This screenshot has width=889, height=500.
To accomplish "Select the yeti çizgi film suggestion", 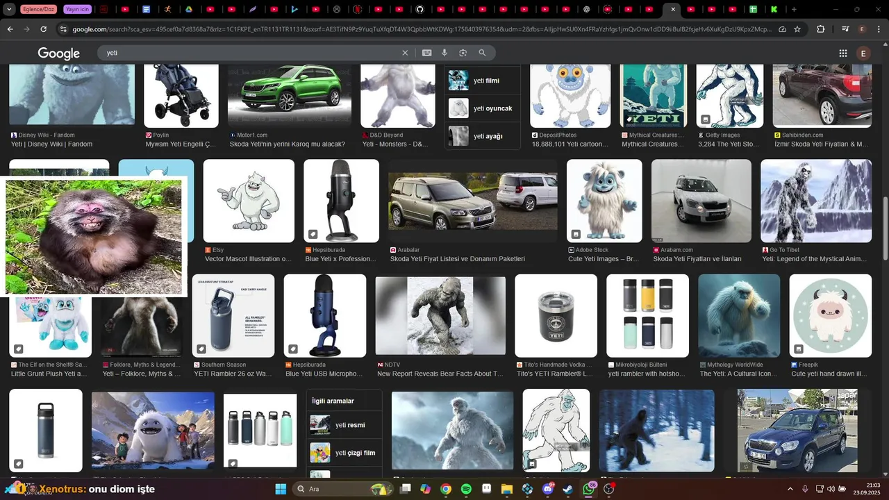I will pyautogui.click(x=344, y=453).
